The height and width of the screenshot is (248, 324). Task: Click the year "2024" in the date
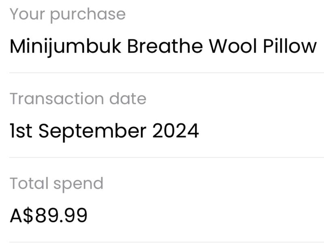click(175, 131)
